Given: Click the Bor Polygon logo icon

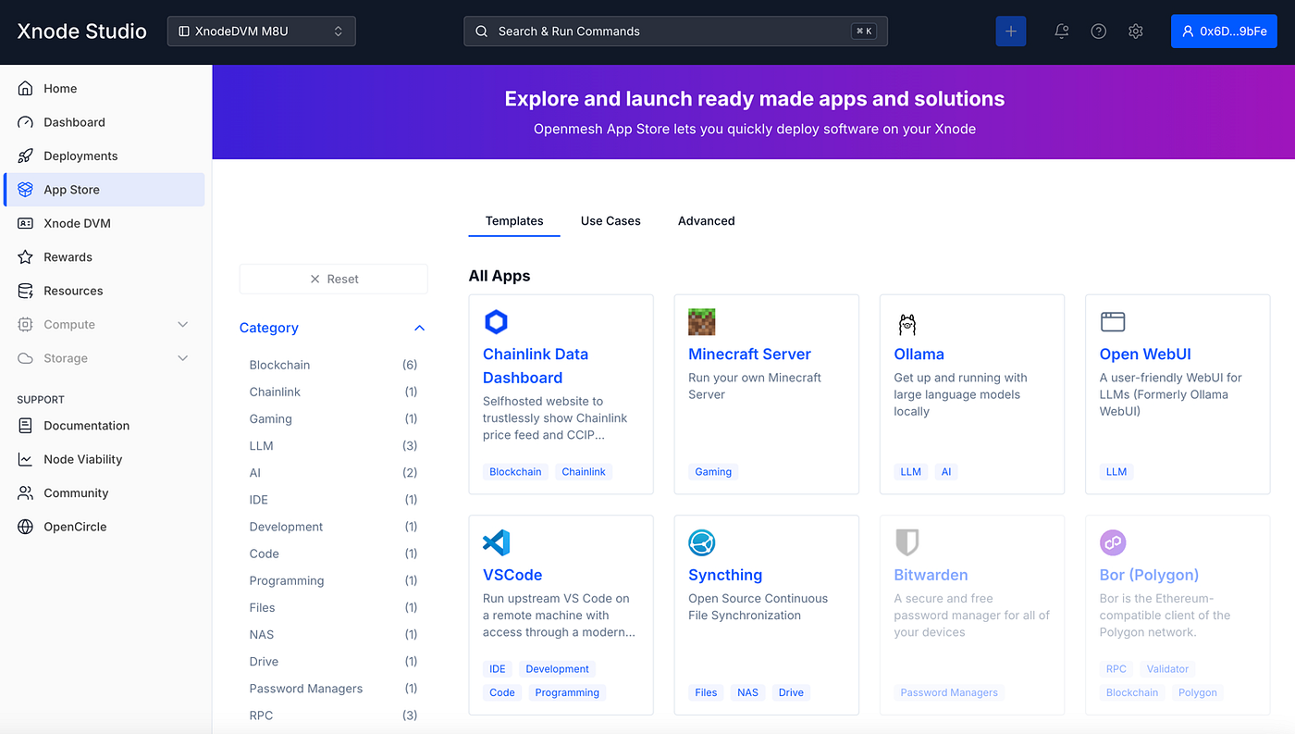Looking at the screenshot, I should pos(1113,542).
